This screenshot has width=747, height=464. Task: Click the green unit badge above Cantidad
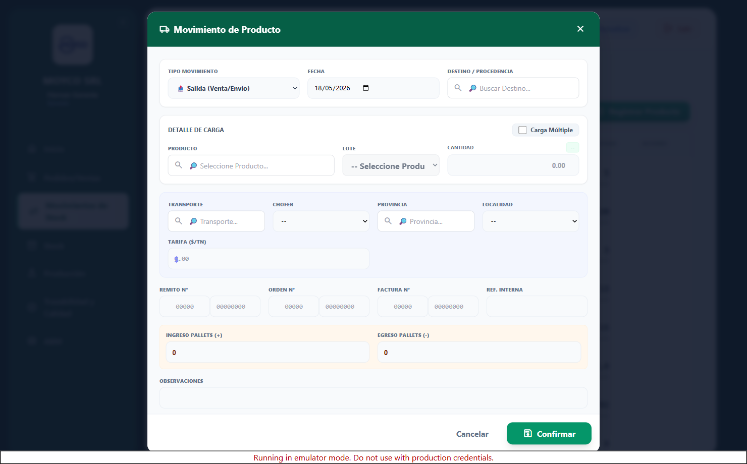point(572,148)
